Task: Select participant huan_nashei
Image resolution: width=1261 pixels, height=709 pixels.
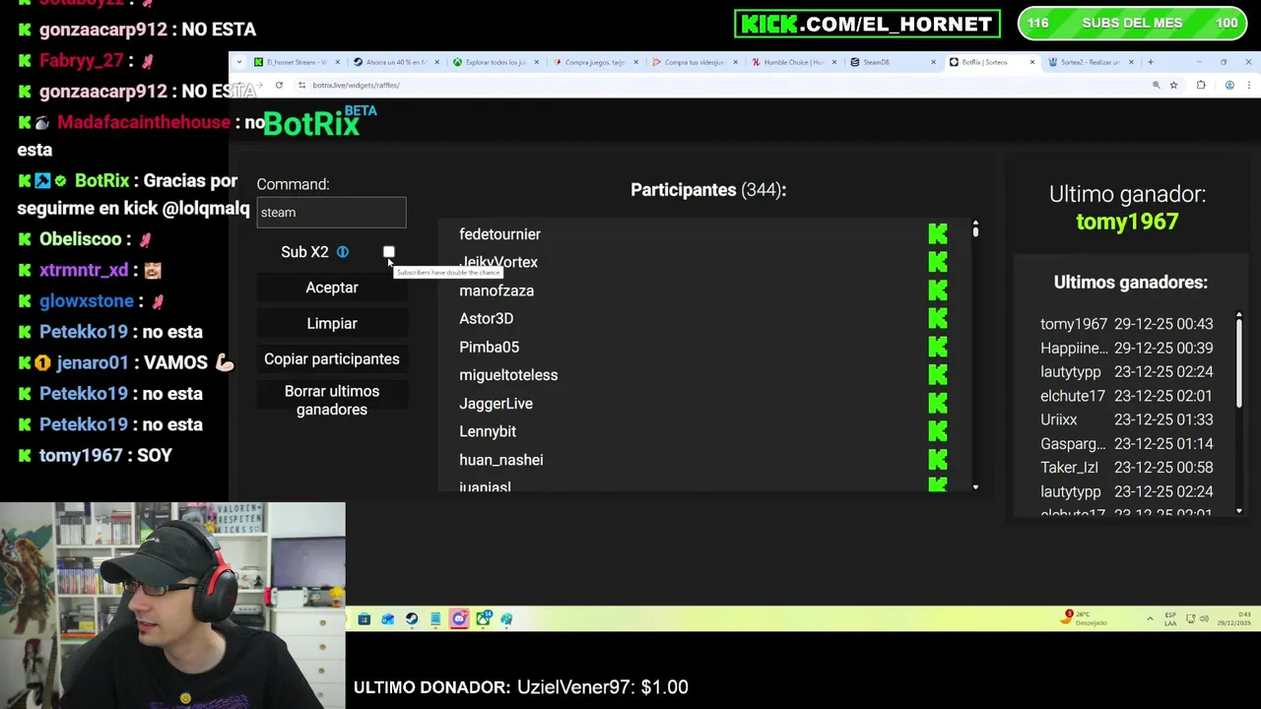Action: pyautogui.click(x=500, y=460)
